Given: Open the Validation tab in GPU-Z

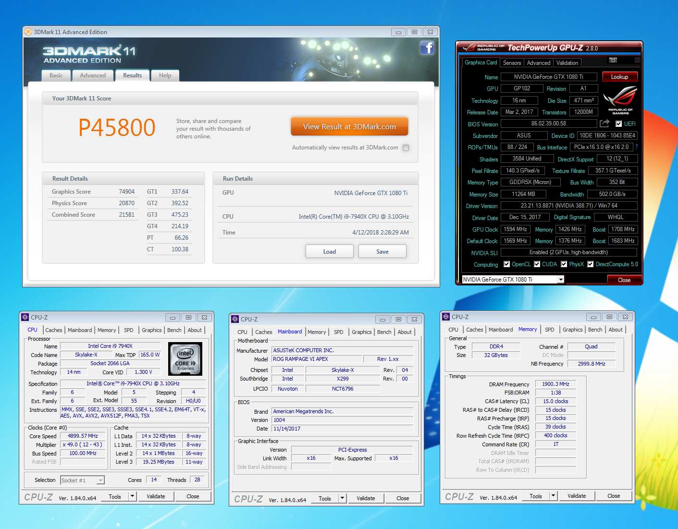Looking at the screenshot, I should [x=567, y=63].
